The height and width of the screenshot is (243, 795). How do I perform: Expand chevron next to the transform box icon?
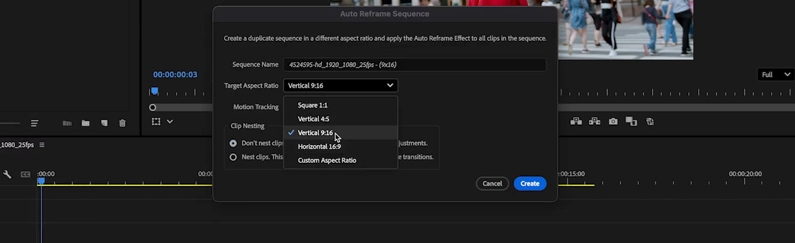170,121
